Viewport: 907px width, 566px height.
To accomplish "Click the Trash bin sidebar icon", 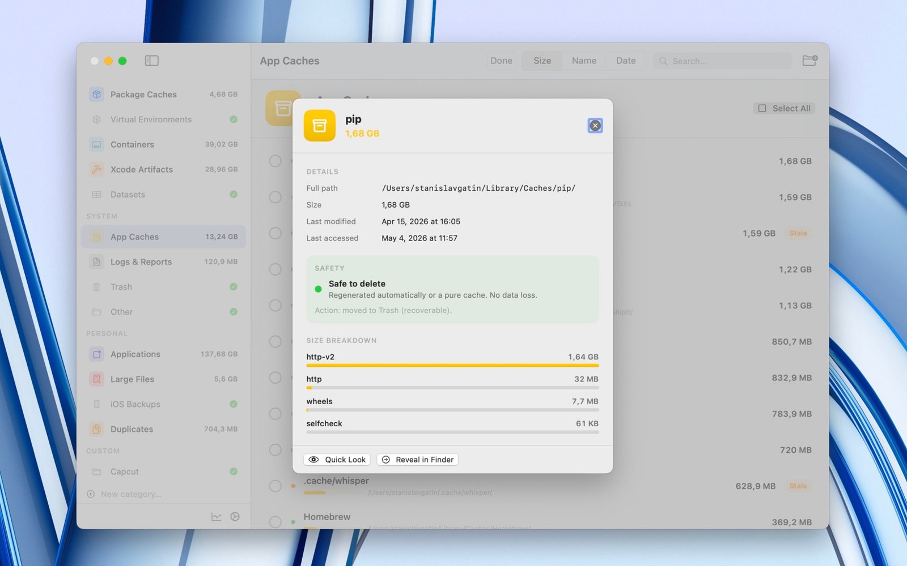I will [97, 287].
